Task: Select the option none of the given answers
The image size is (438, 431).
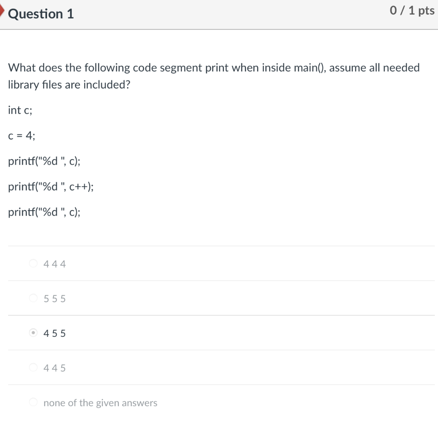Action: (x=33, y=402)
